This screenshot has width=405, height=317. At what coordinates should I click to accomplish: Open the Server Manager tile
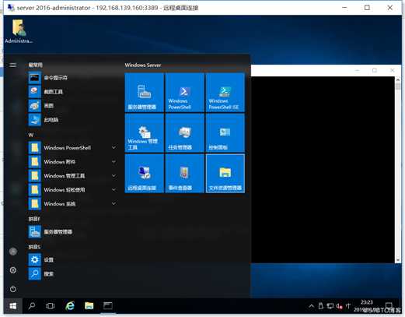(145, 93)
